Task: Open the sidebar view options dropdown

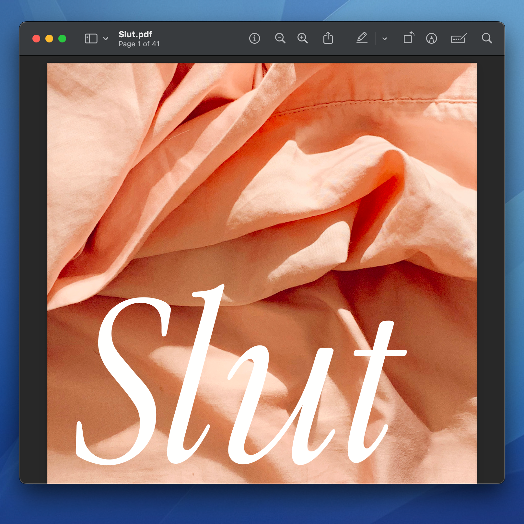Action: coord(105,39)
